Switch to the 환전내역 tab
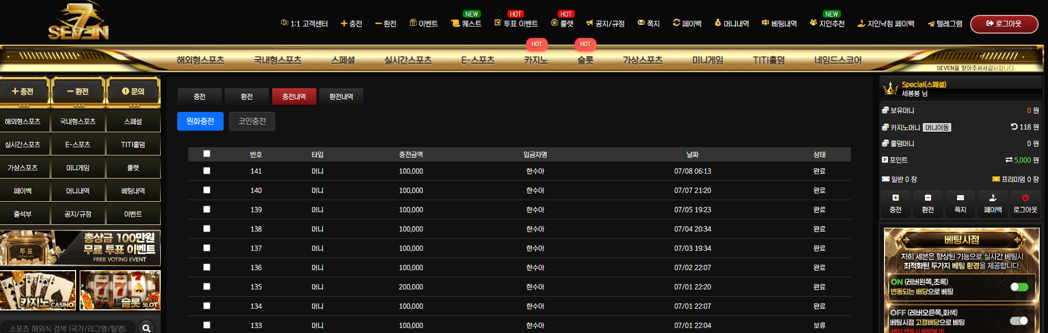The image size is (1048, 333). point(341,96)
